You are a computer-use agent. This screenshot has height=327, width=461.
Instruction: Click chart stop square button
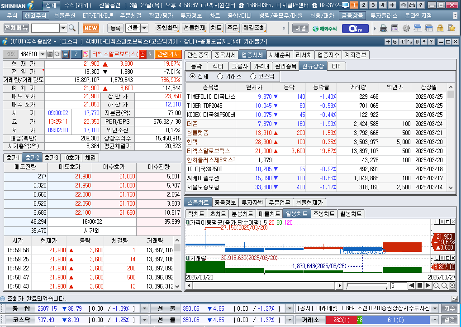click(x=420, y=285)
